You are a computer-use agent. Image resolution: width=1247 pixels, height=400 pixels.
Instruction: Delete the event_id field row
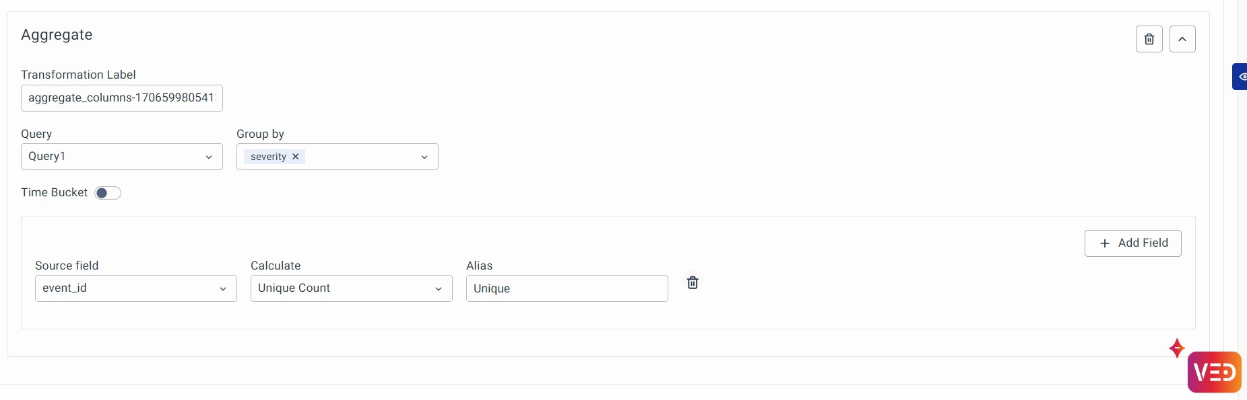(693, 282)
